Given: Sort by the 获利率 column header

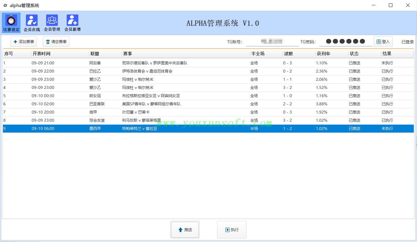Looking at the screenshot, I should [332, 54].
